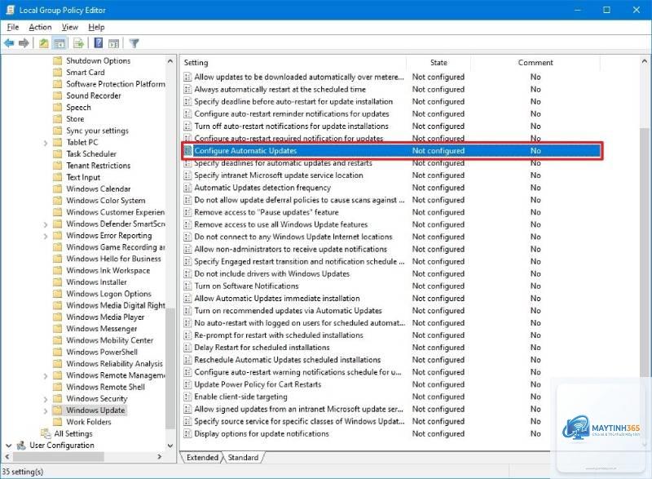The width and height of the screenshot is (652, 479).
Task: Open the View menu
Action: [70, 27]
